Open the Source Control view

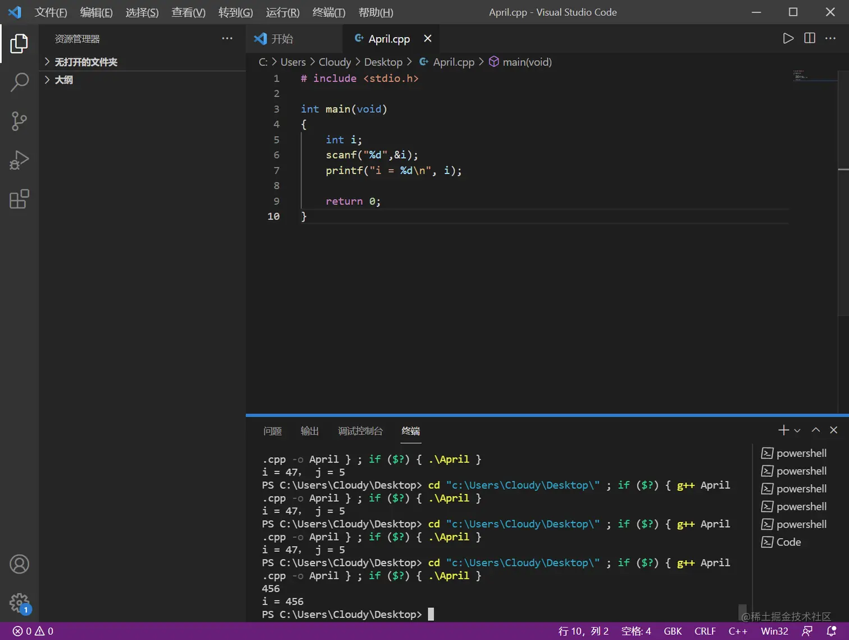pyautogui.click(x=19, y=121)
